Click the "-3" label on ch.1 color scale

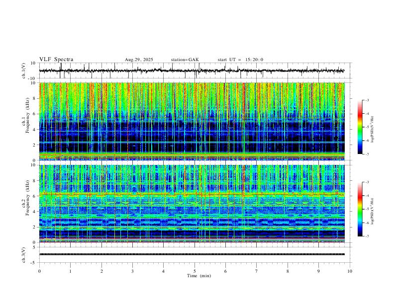click(x=367, y=100)
